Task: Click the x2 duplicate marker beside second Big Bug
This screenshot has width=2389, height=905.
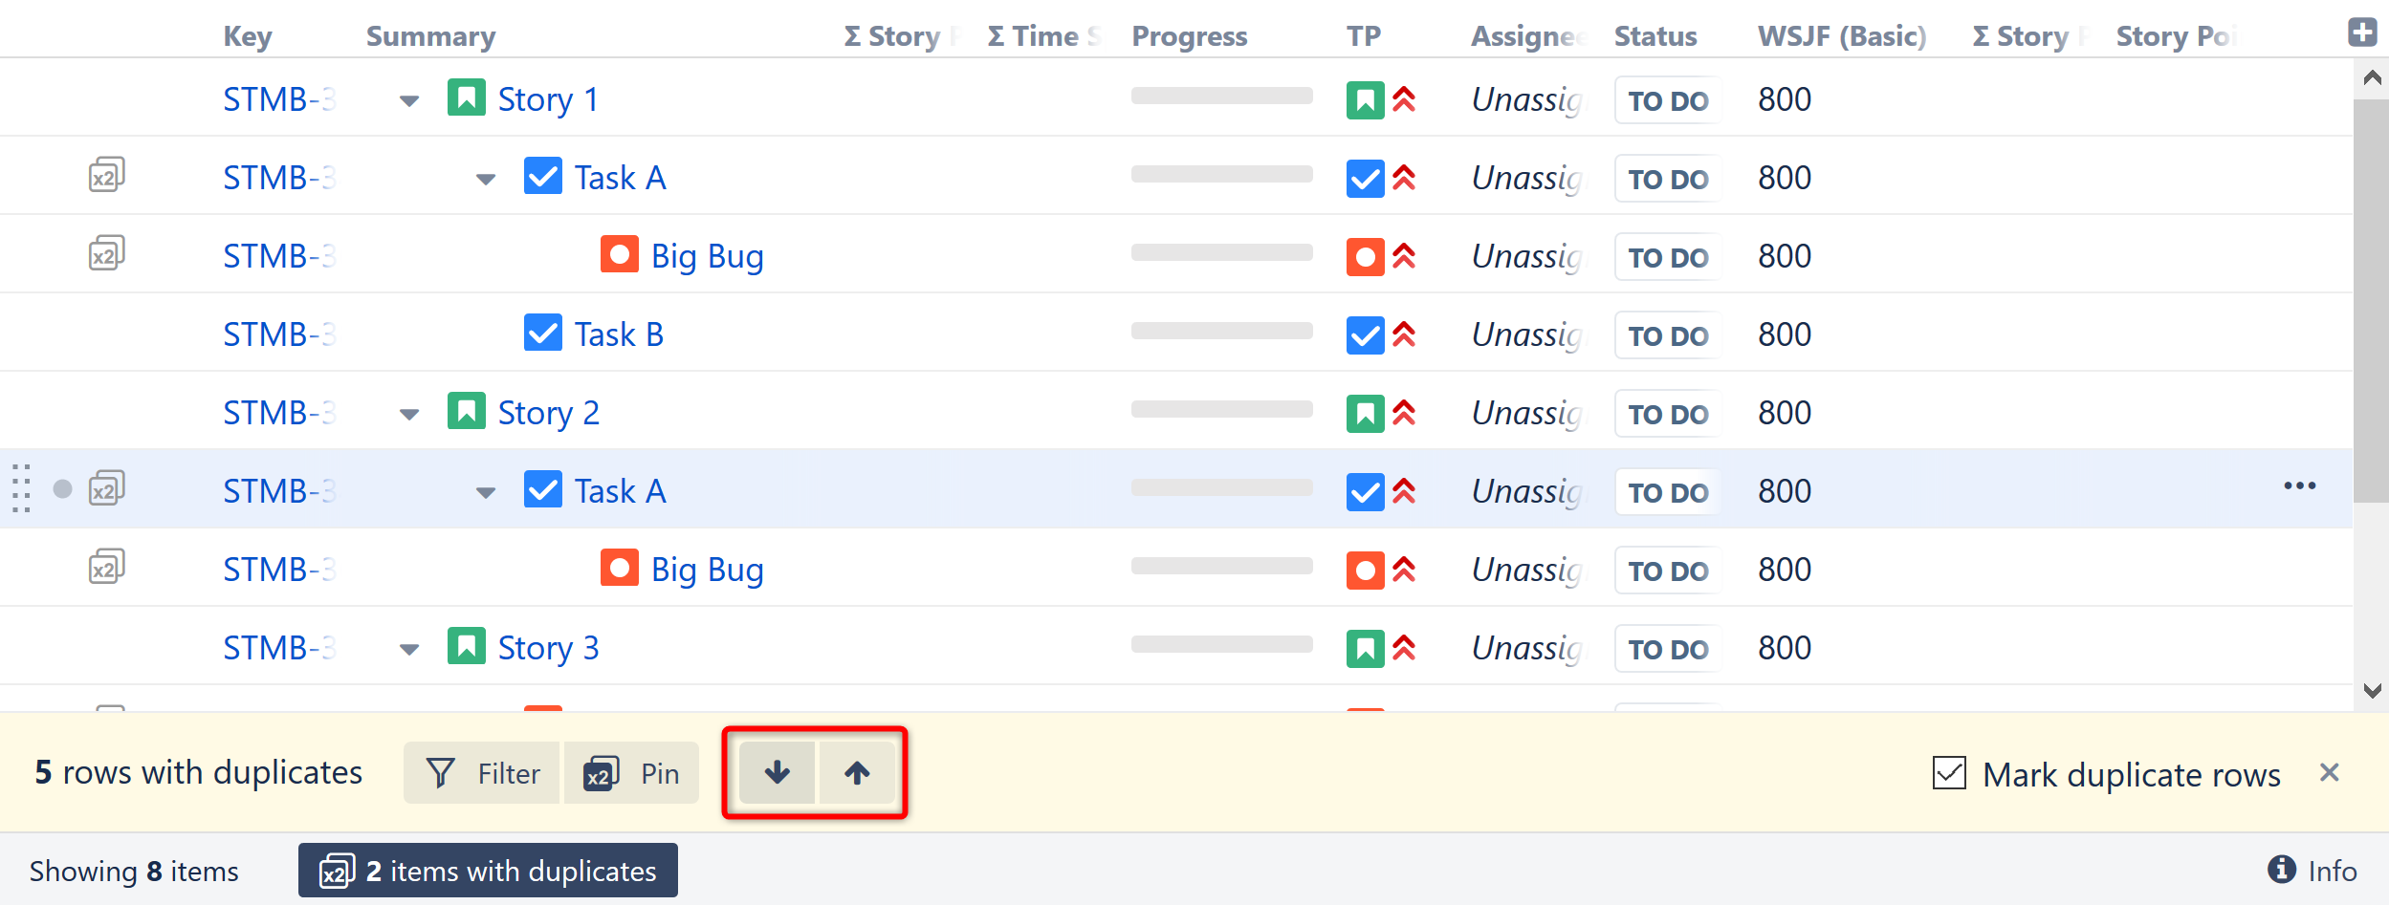Action: (x=106, y=568)
